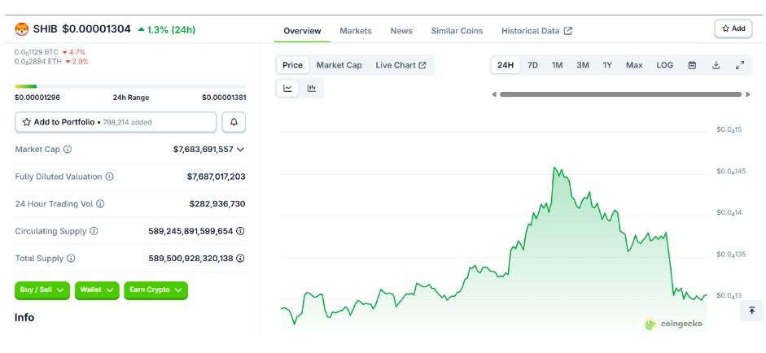The image size is (766, 353).
Task: Click info icon after total supply value 589,500,928,320,138
Action: (x=240, y=259)
